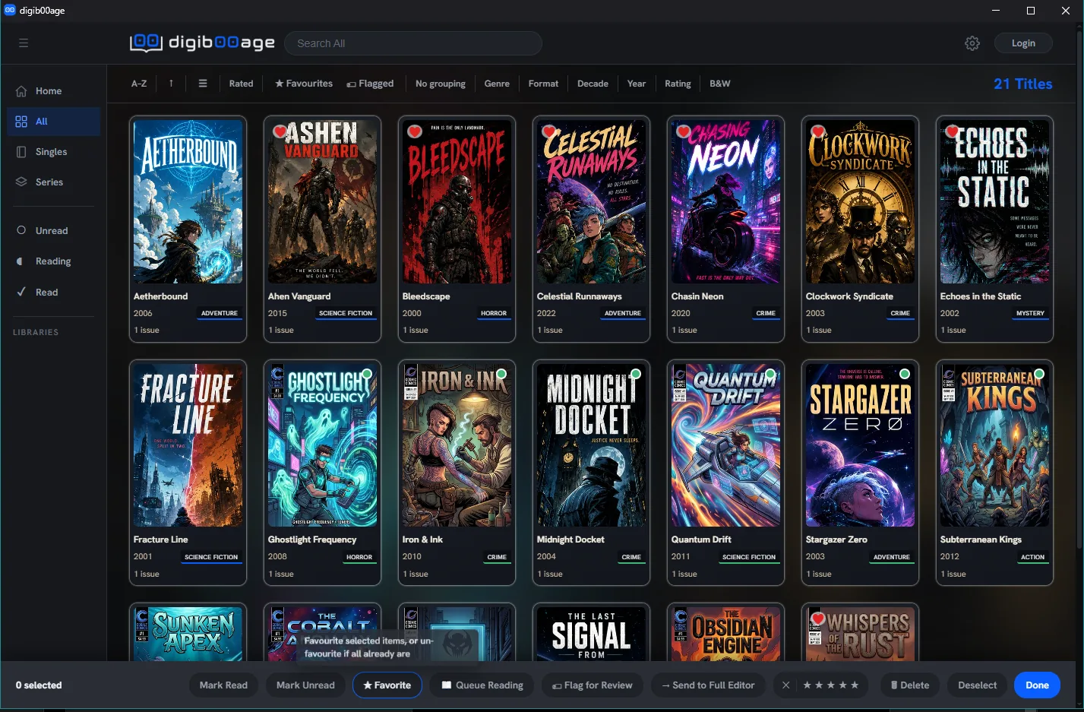This screenshot has width=1084, height=712.
Task: Filter by Unread status
Action: [53, 231]
